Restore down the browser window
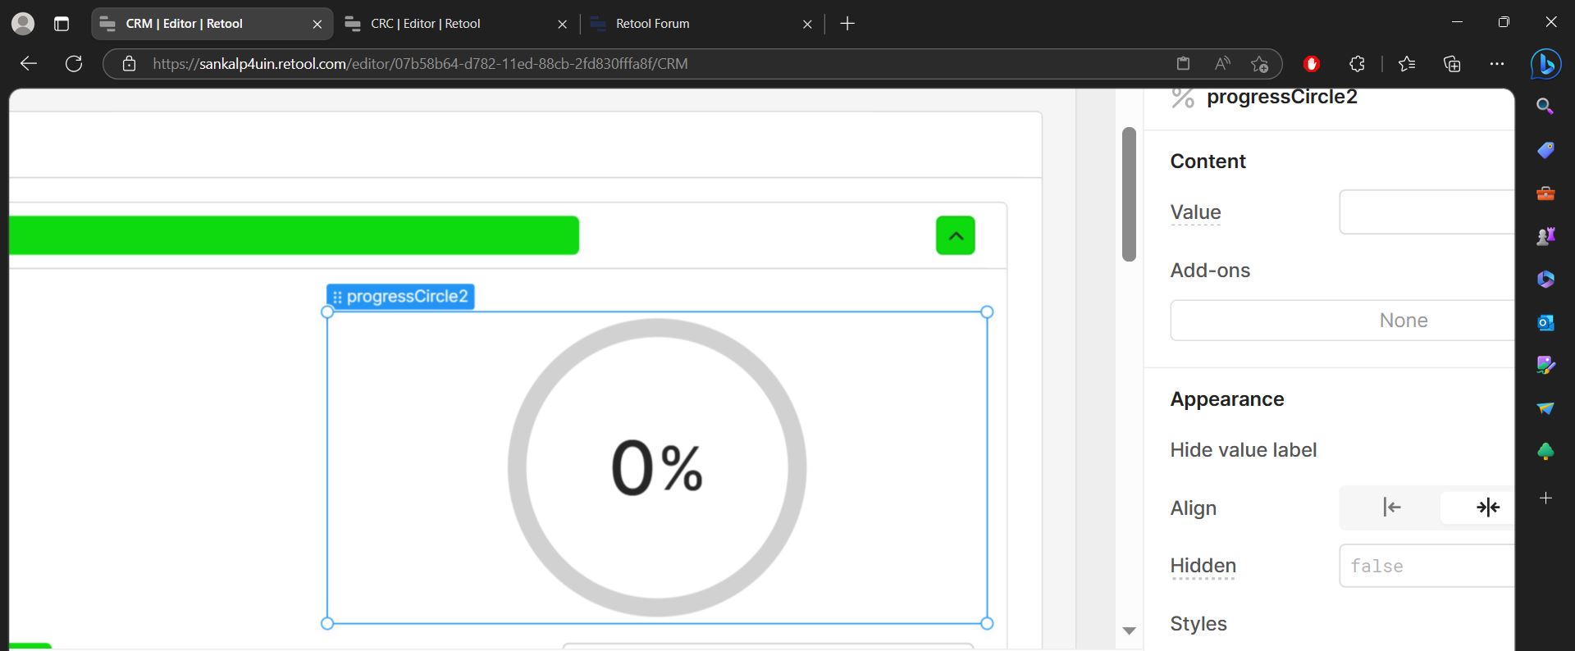The height and width of the screenshot is (651, 1575). [x=1504, y=22]
